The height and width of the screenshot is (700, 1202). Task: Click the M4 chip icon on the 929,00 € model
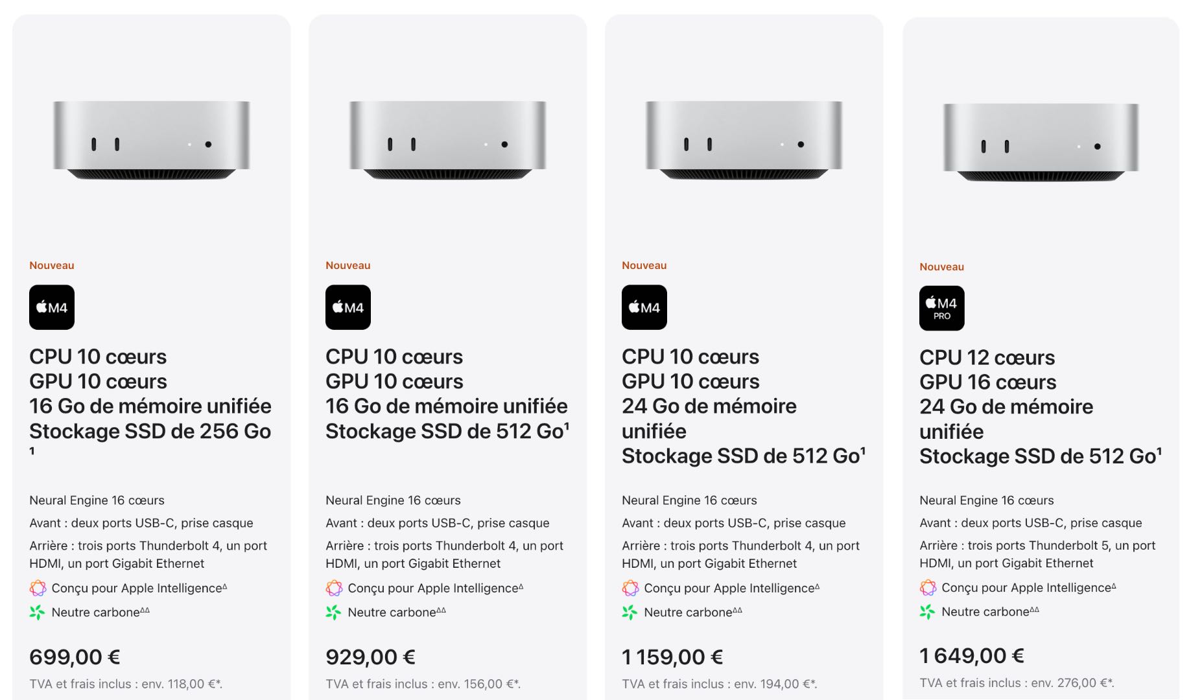[x=348, y=307]
